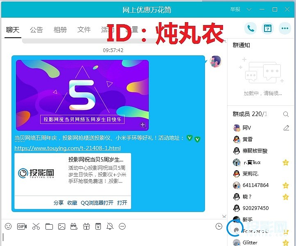Open the GIF sticker panel

[22, 226]
